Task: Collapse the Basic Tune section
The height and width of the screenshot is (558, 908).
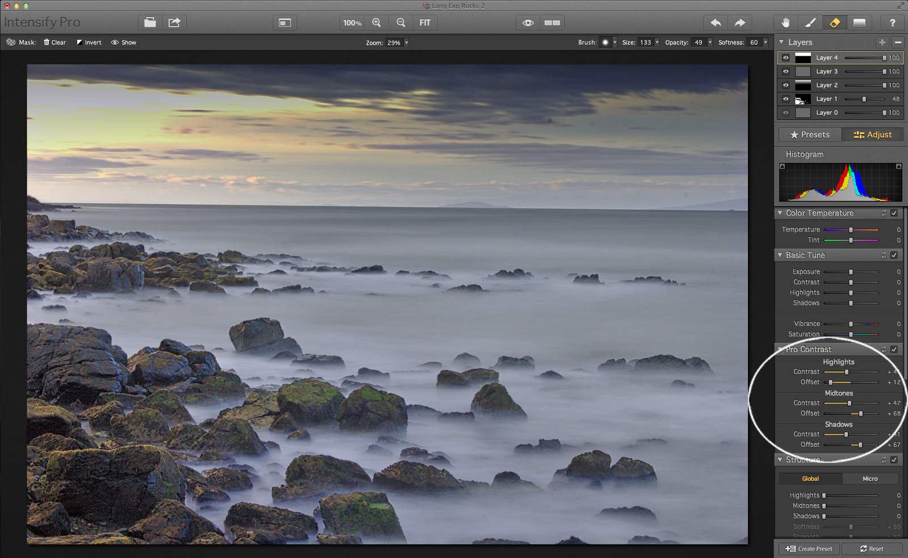Action: click(x=780, y=255)
